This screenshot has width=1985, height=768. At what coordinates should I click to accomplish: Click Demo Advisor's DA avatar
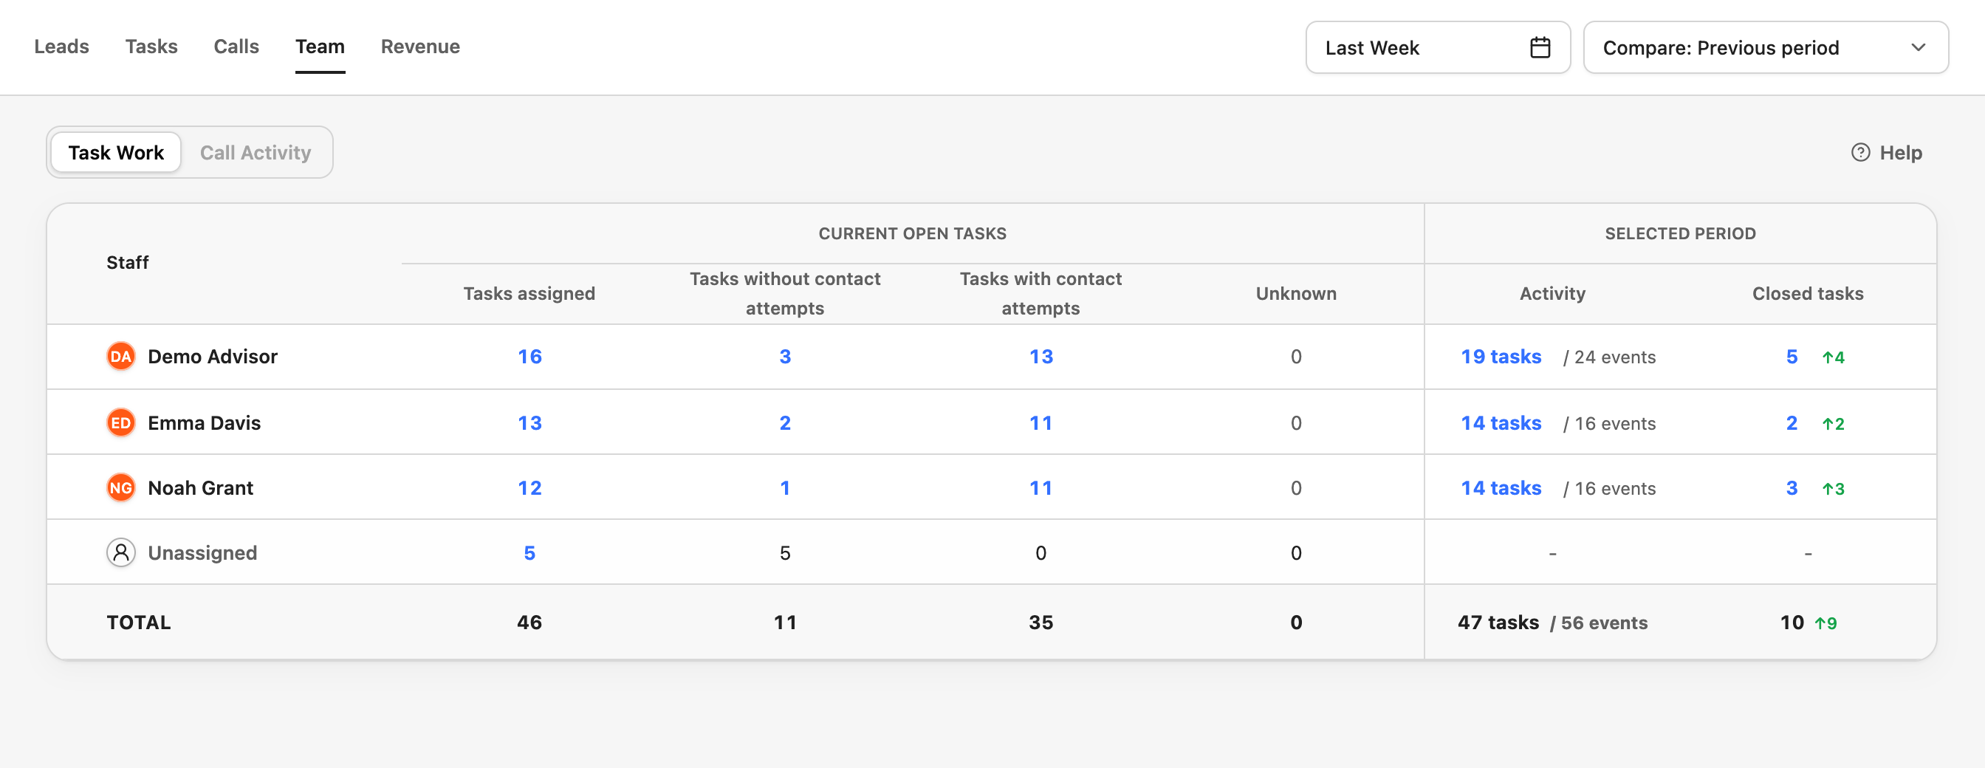(x=121, y=357)
